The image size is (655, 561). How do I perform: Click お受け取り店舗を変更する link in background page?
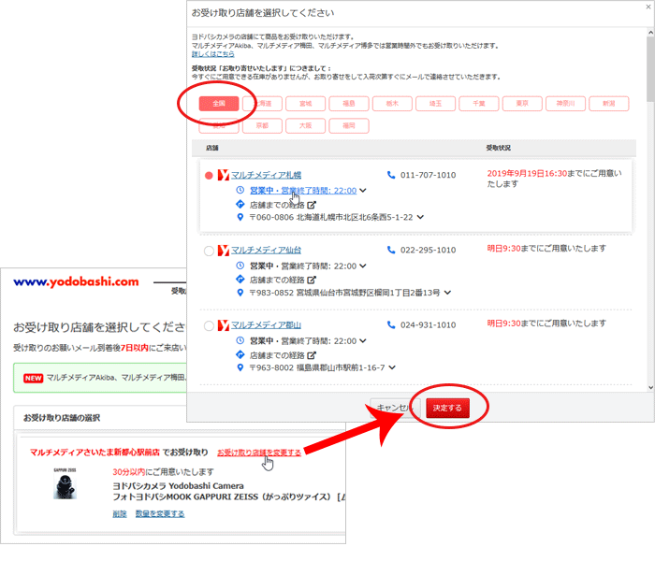pyautogui.click(x=259, y=453)
